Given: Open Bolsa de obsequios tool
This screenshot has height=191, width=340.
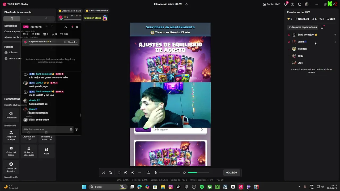Looking at the screenshot, I should (29, 151).
